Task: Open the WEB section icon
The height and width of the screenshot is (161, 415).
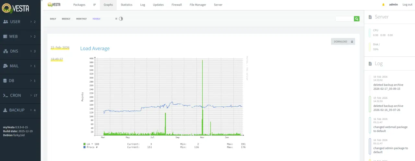Action: (x=6, y=37)
